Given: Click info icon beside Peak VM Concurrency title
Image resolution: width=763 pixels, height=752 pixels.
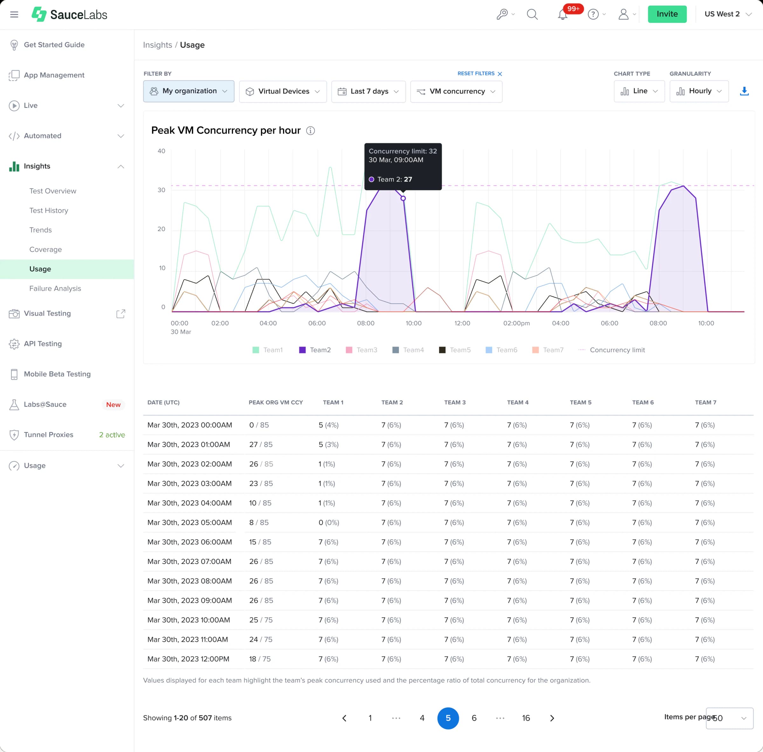Looking at the screenshot, I should pos(311,131).
